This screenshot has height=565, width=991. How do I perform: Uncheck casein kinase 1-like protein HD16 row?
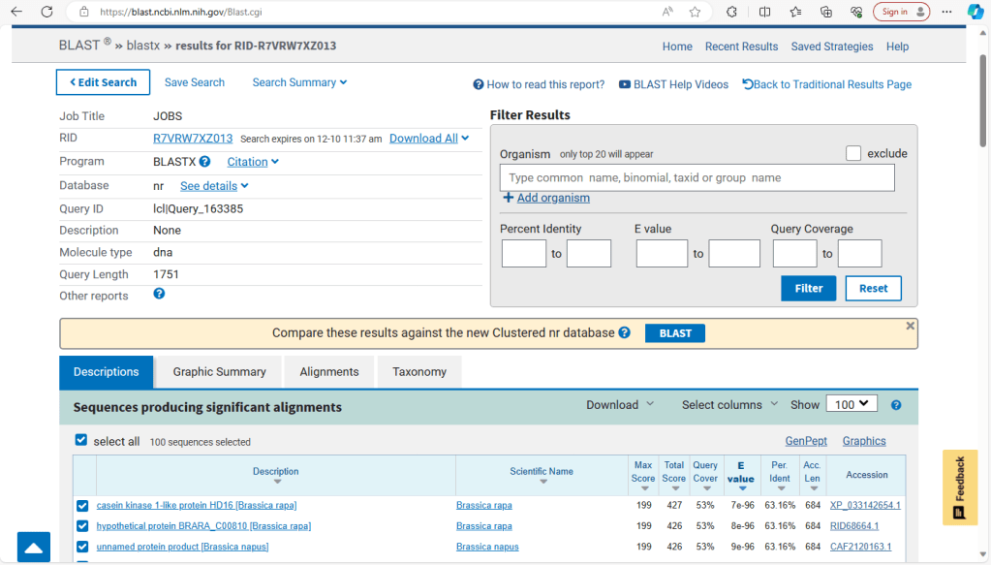pos(82,506)
